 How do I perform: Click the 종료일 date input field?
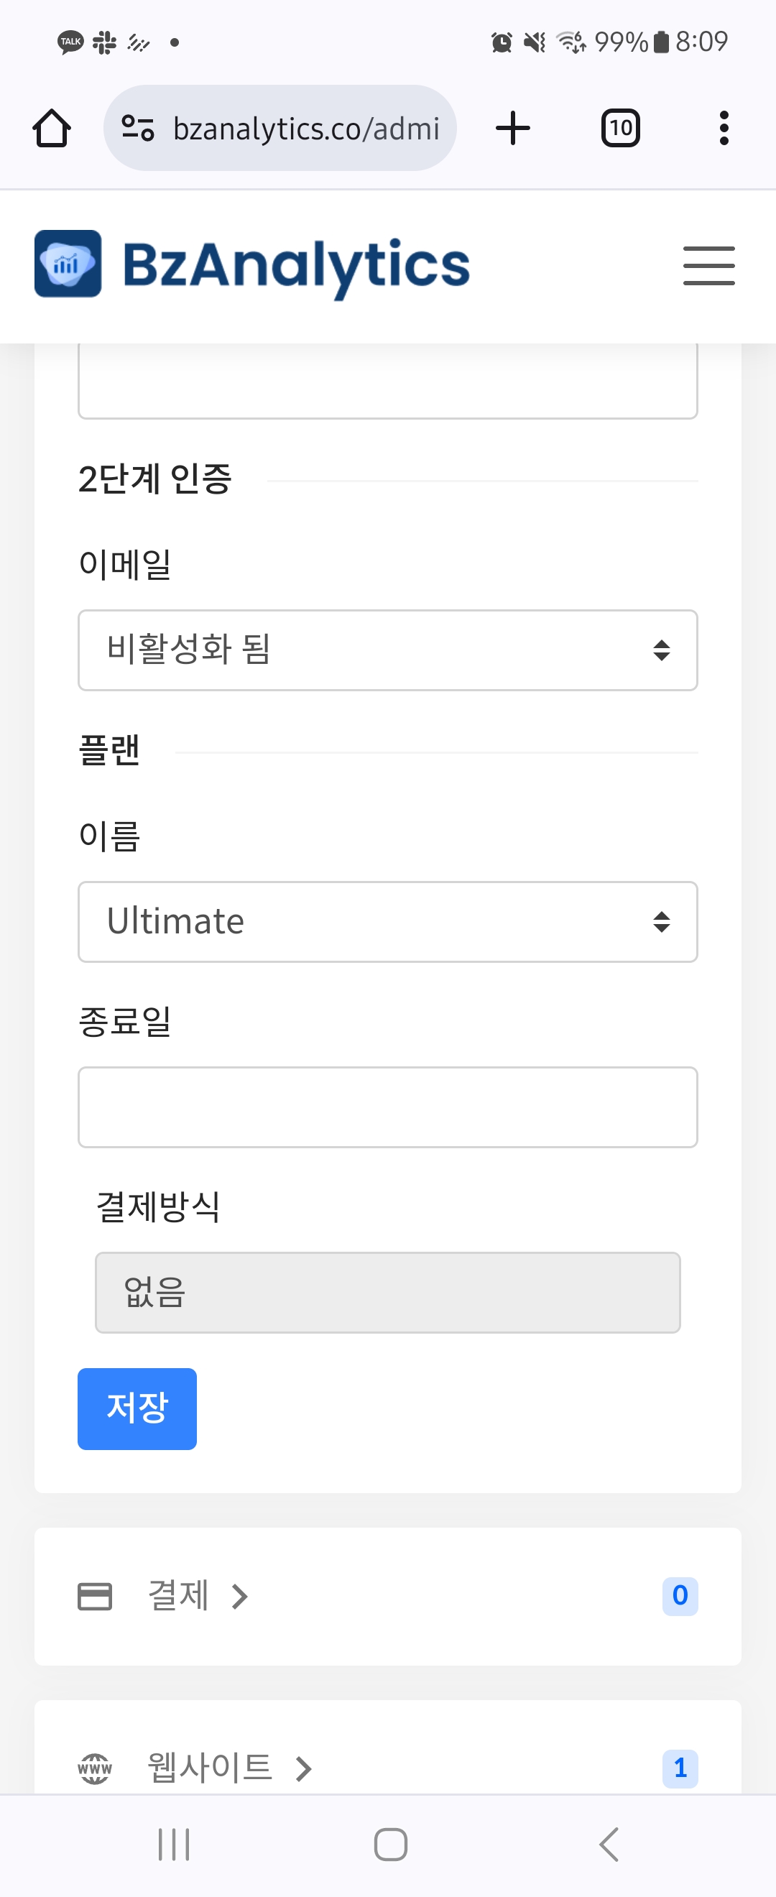[387, 1107]
